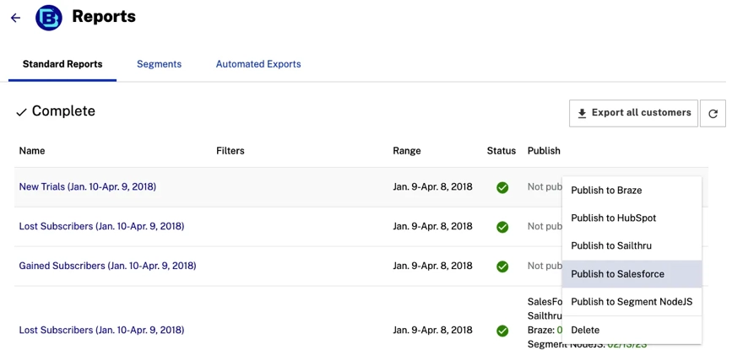The height and width of the screenshot is (350, 732).
Task: Click the back arrow icon
Action: pos(15,18)
